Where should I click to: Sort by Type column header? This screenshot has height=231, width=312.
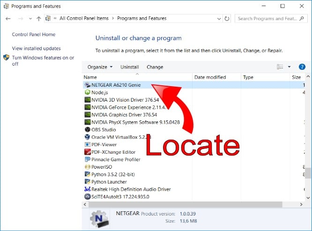(x=265, y=77)
